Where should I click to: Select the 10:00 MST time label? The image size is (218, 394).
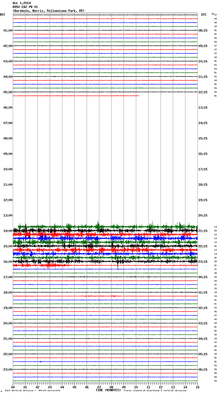(8, 169)
